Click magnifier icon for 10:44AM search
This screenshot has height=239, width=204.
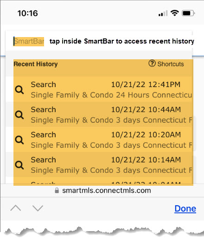19,115
